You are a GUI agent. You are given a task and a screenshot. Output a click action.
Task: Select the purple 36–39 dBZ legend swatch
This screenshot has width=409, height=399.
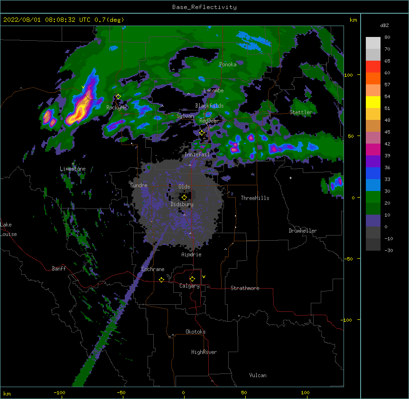373,162
